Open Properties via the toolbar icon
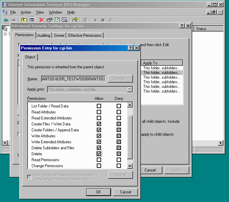 tap(49, 20)
